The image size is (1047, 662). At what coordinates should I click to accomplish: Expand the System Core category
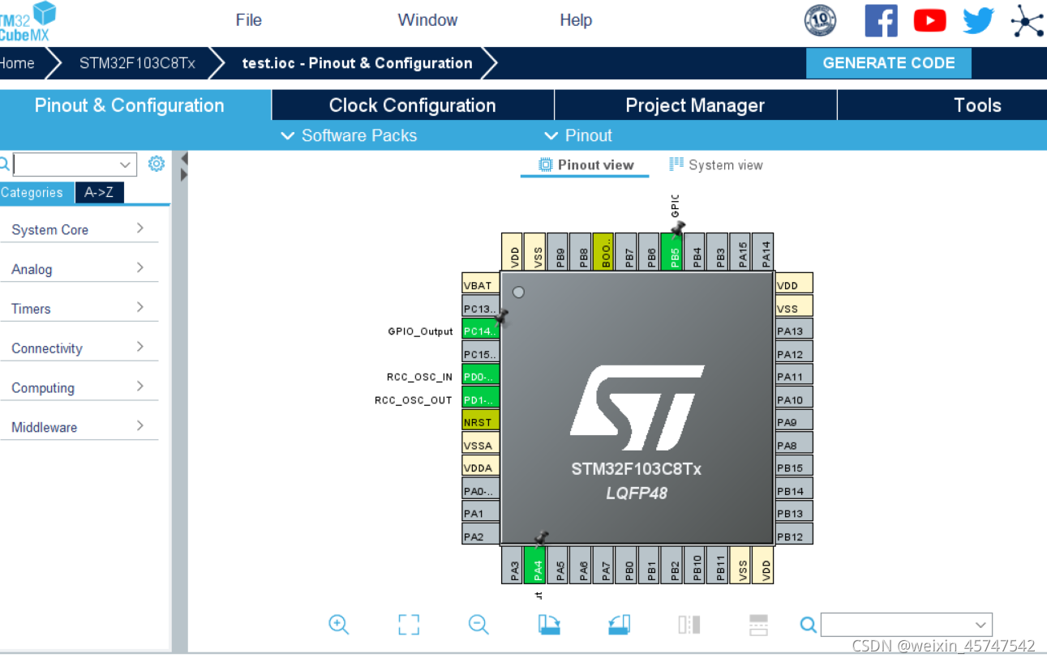(79, 229)
